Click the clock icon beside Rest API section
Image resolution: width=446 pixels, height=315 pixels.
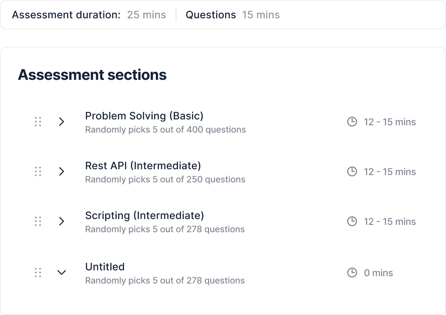coord(352,171)
